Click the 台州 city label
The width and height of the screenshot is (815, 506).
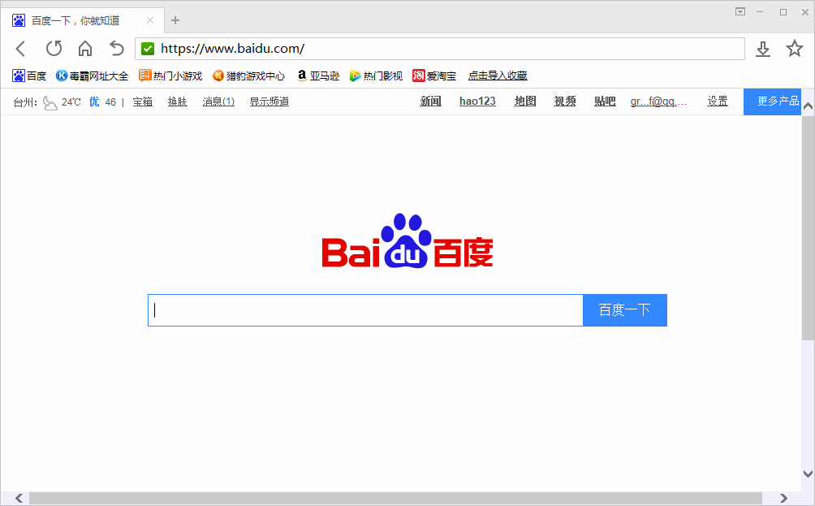tap(24, 102)
